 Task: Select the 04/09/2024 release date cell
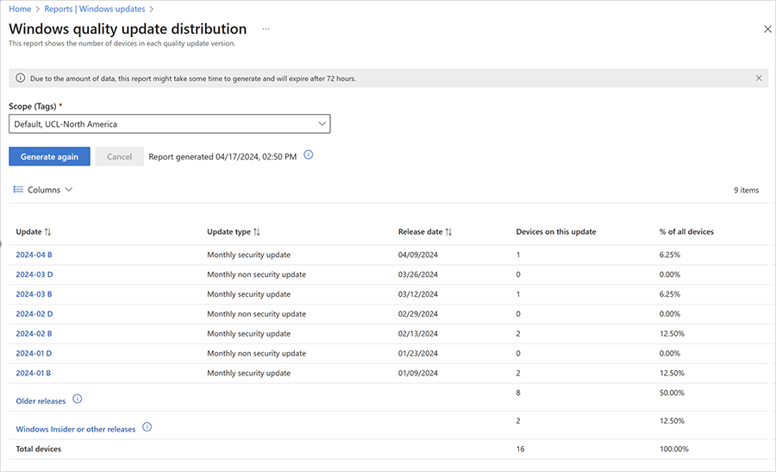pyautogui.click(x=417, y=255)
